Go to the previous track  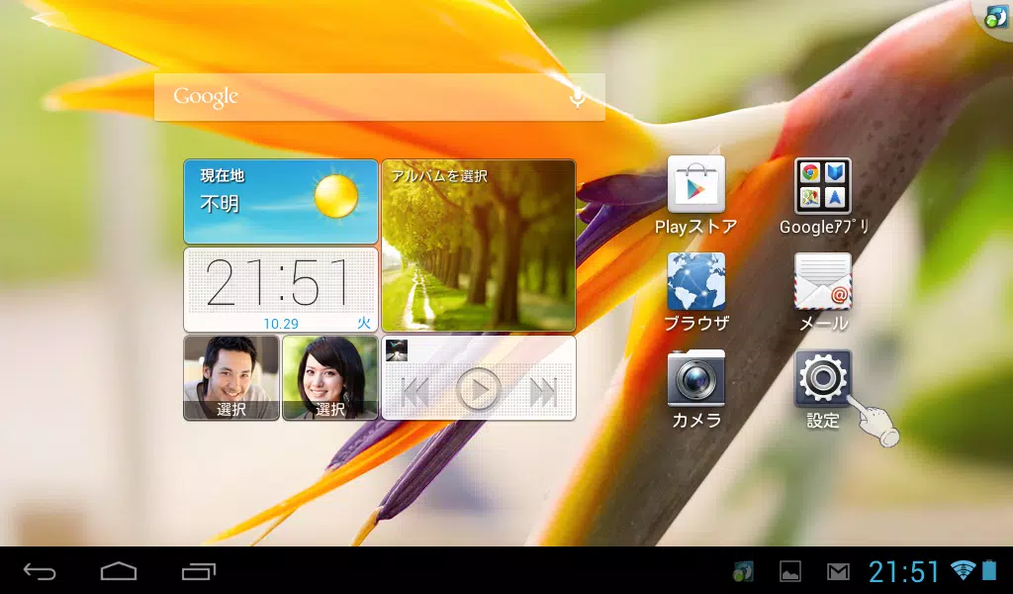pos(415,392)
